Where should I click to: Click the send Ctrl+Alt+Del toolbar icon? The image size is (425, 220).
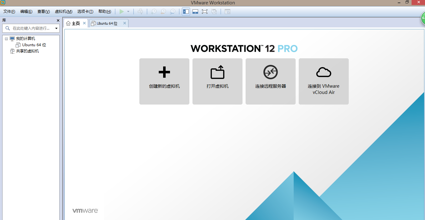[140, 12]
